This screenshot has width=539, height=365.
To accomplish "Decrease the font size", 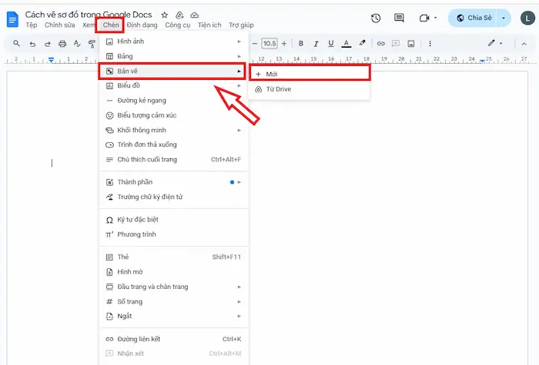I will [x=255, y=44].
